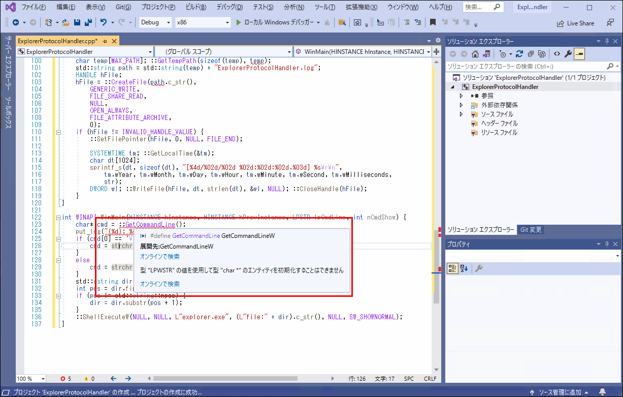This screenshot has height=397, width=623.
Task: Expand the ソース ファイル node
Action: pos(461,114)
